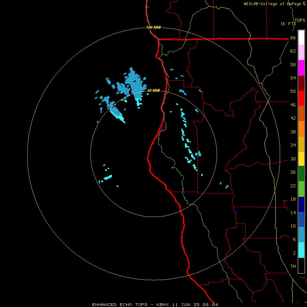The image size is (307, 307).
Task: Click 'ENHANCED ECHO TOPS' in the caption
Action: 120,305
